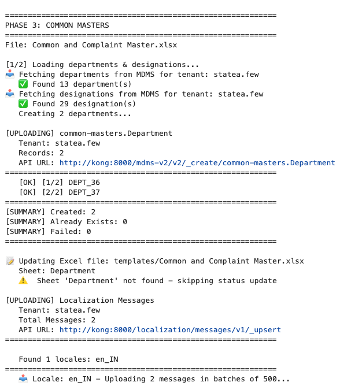Click the [UPLOADING] common-masters.Department line
This screenshot has width=351, height=386.
click(88, 133)
